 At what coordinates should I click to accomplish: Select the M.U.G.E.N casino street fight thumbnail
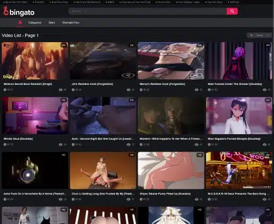239,170
